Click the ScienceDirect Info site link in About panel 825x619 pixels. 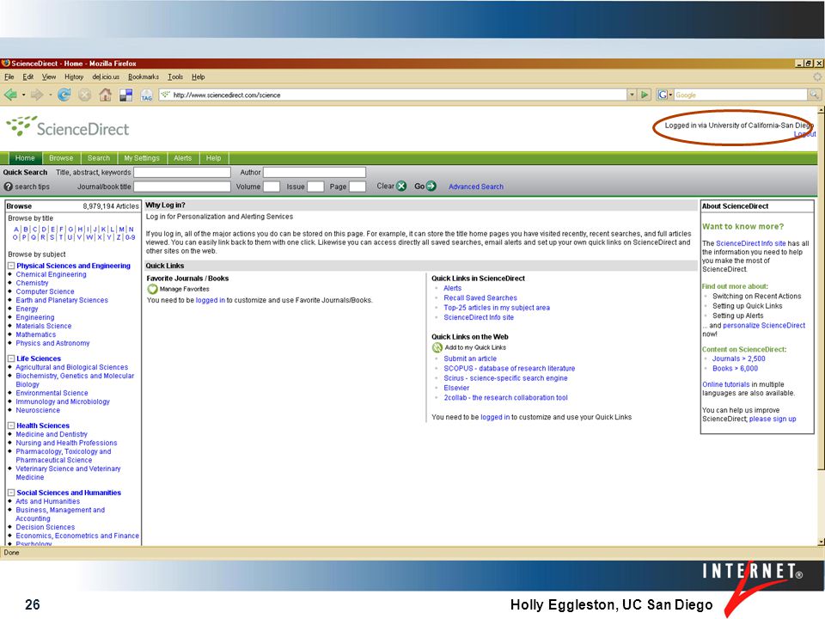tap(751, 243)
